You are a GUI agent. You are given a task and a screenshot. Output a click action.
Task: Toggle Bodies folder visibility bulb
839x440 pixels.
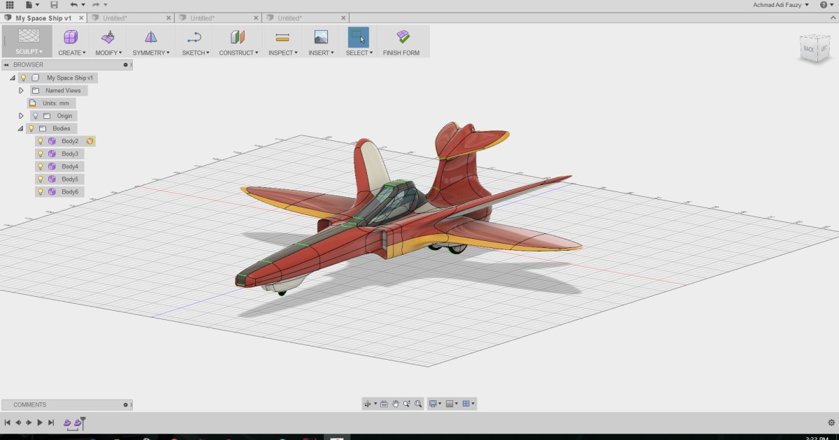pyautogui.click(x=31, y=129)
